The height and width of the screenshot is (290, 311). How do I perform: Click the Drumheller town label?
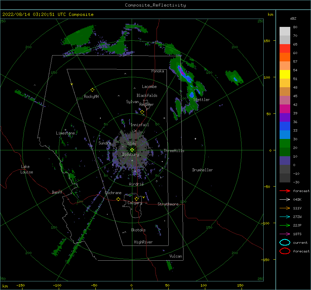click(x=202, y=170)
